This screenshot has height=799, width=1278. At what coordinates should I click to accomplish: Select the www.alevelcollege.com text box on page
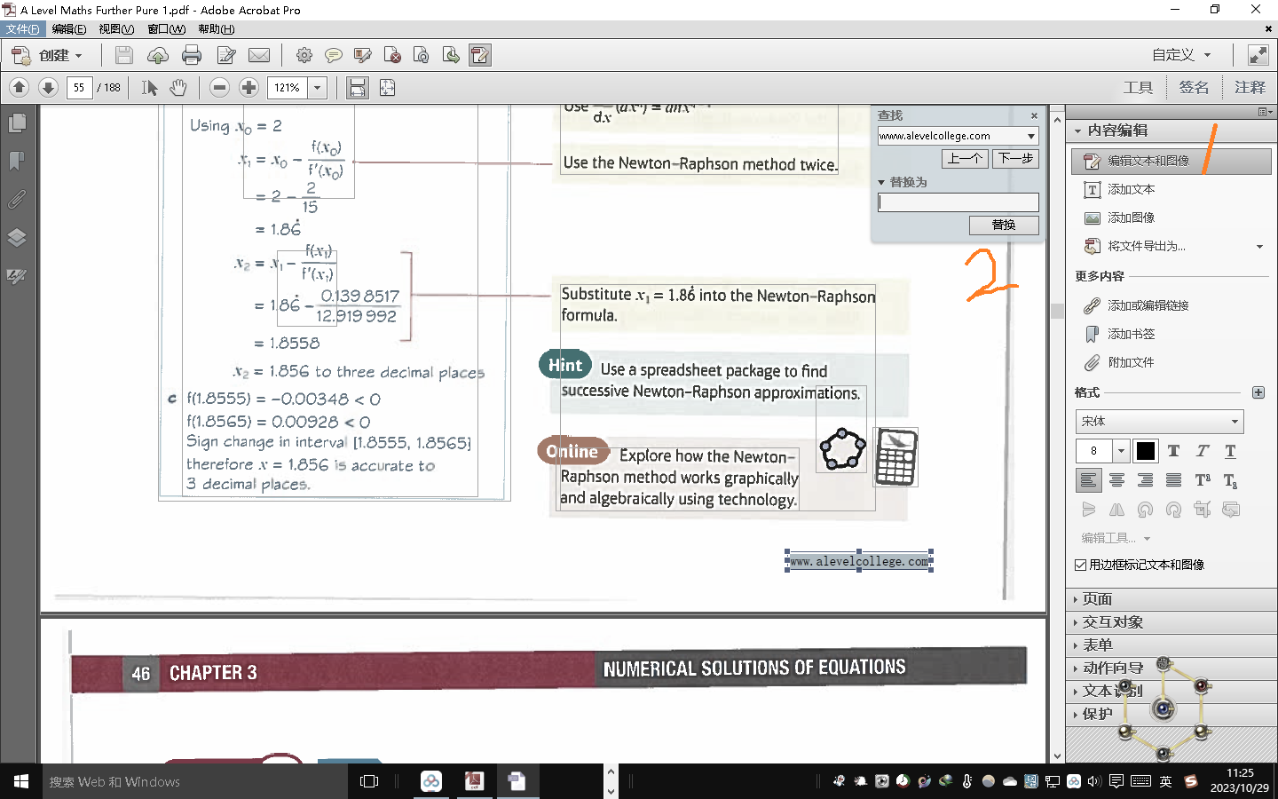point(859,561)
